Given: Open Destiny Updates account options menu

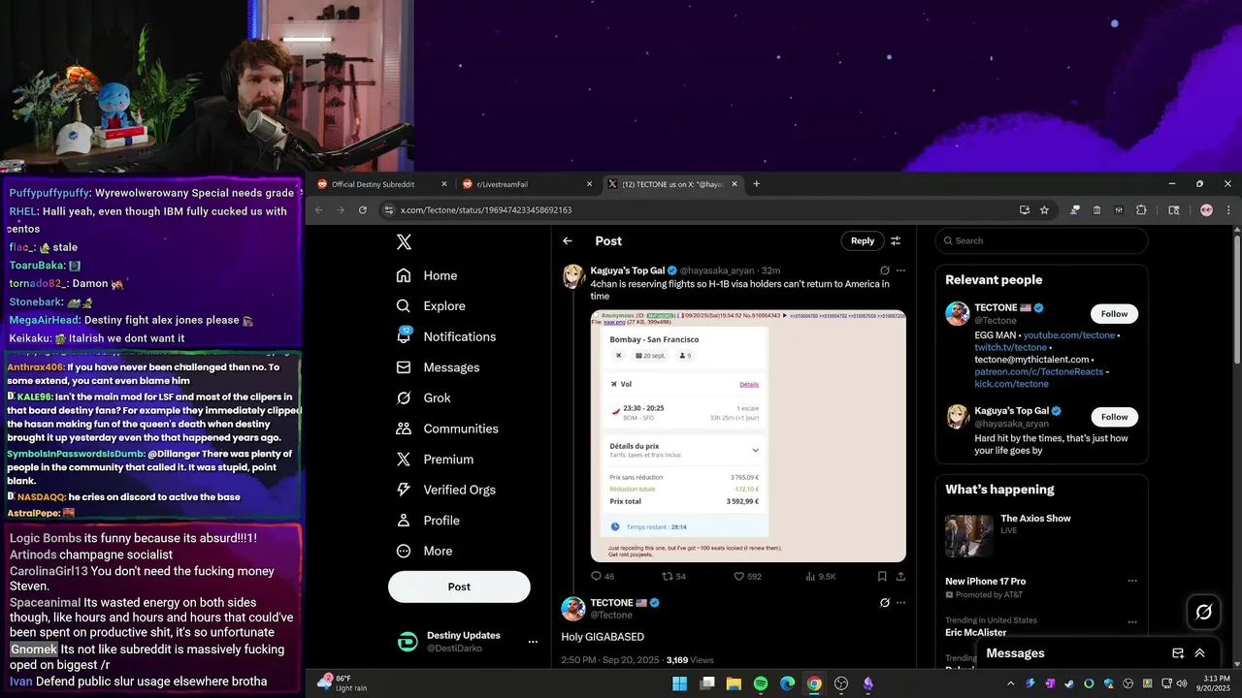Looking at the screenshot, I should (532, 642).
